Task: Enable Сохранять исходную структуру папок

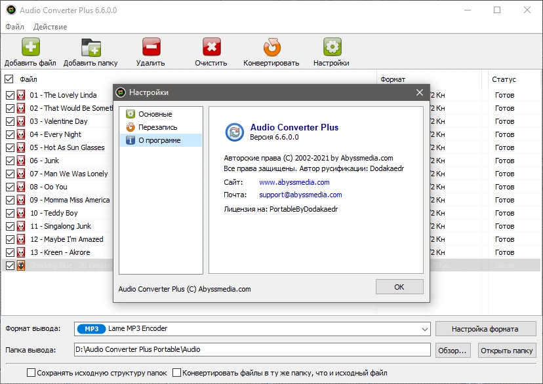Action: click(x=31, y=373)
